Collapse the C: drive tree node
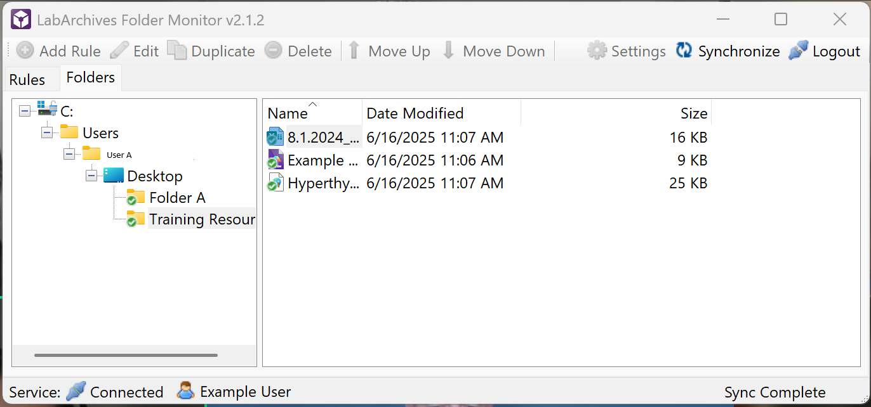Viewport: 871px width, 407px height. click(24, 110)
